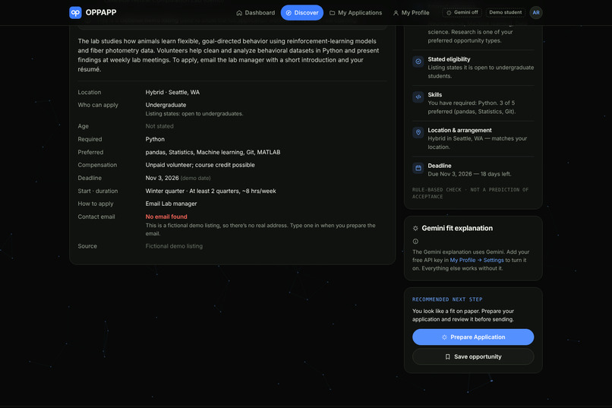Click the 'Nov 3, 2026' deadline value
This screenshot has width=612, height=408.
click(x=162, y=178)
